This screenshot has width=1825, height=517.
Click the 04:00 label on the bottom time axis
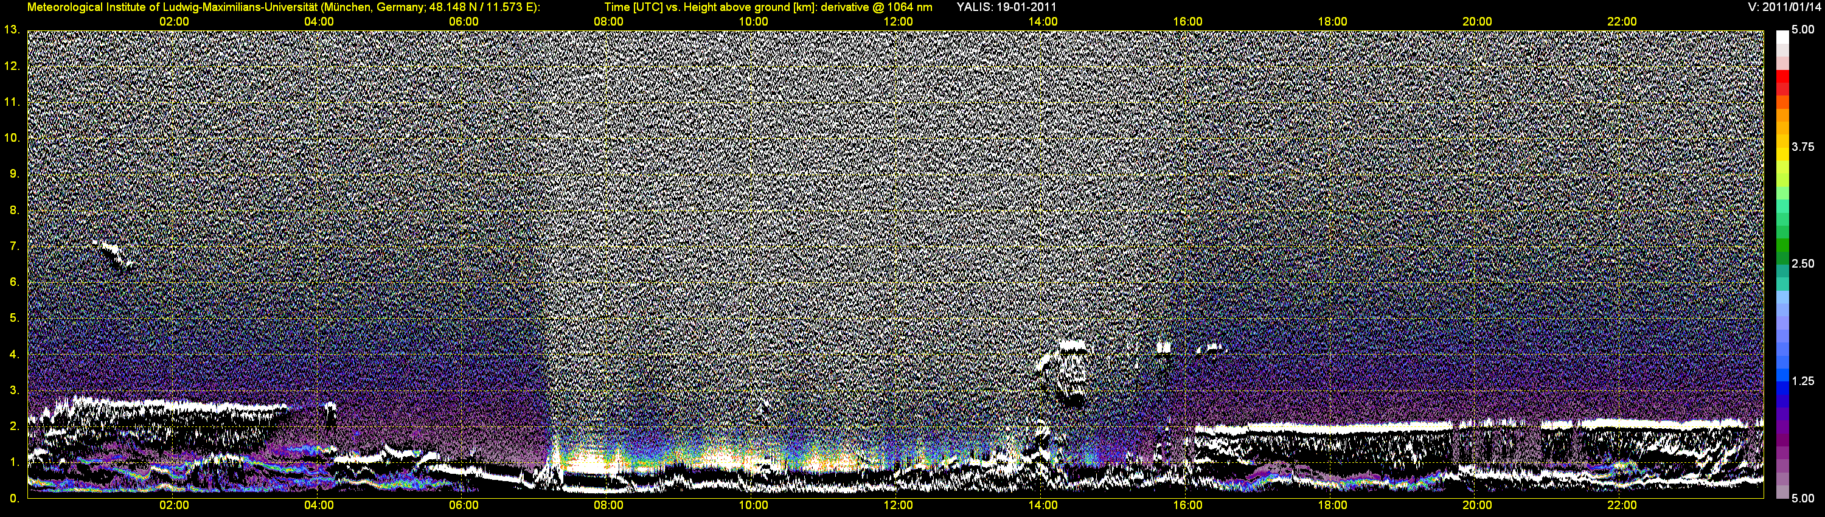click(319, 505)
